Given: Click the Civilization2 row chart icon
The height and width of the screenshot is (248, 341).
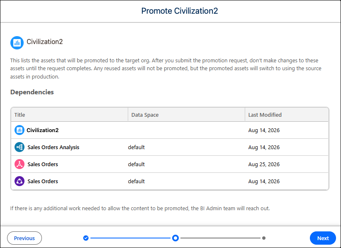Looking at the screenshot, I should click(19, 130).
